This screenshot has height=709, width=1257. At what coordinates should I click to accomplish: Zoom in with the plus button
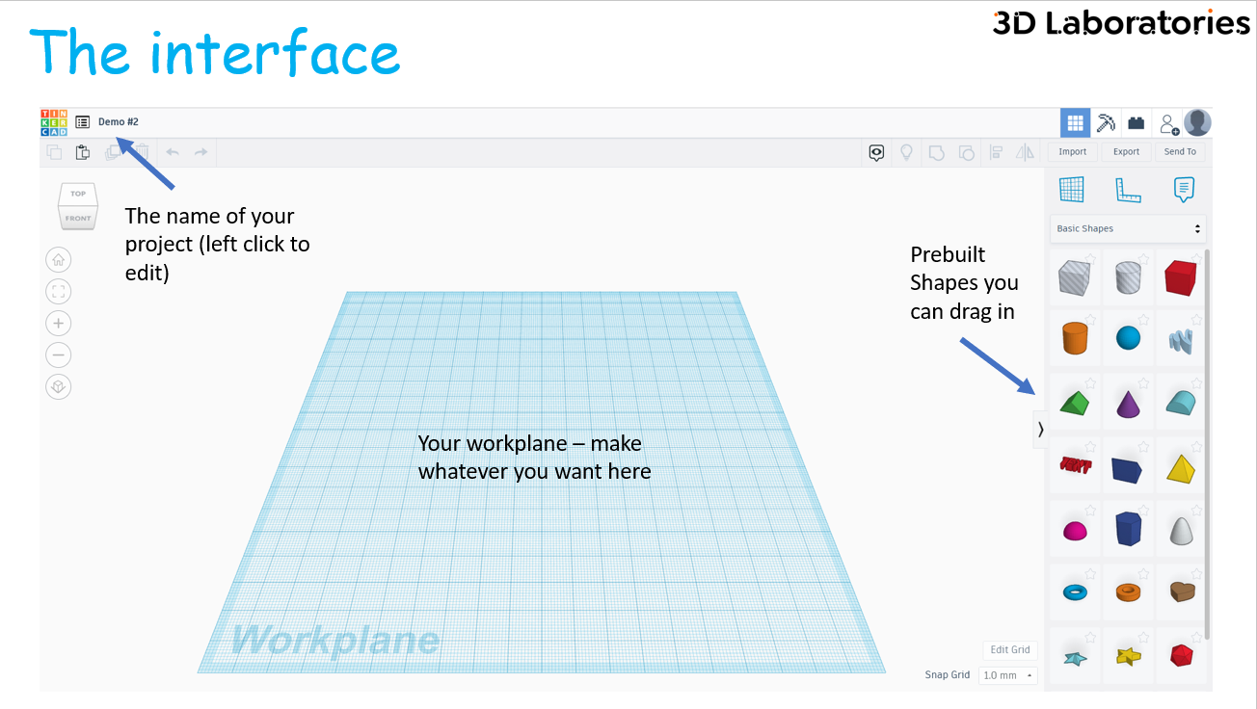(x=59, y=323)
